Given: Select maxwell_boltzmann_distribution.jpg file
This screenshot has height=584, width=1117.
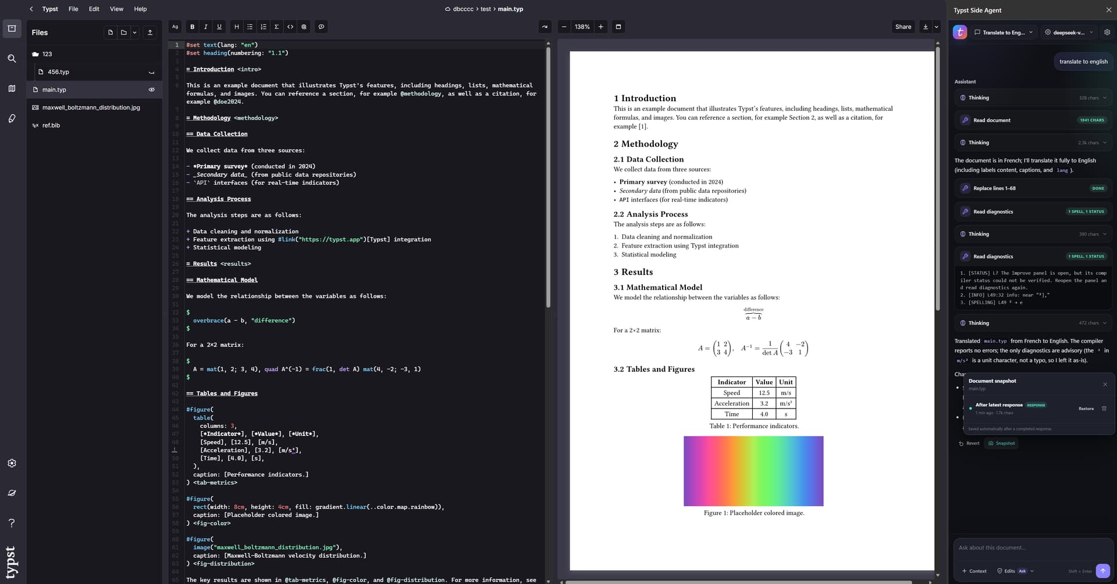Looking at the screenshot, I should (x=94, y=108).
